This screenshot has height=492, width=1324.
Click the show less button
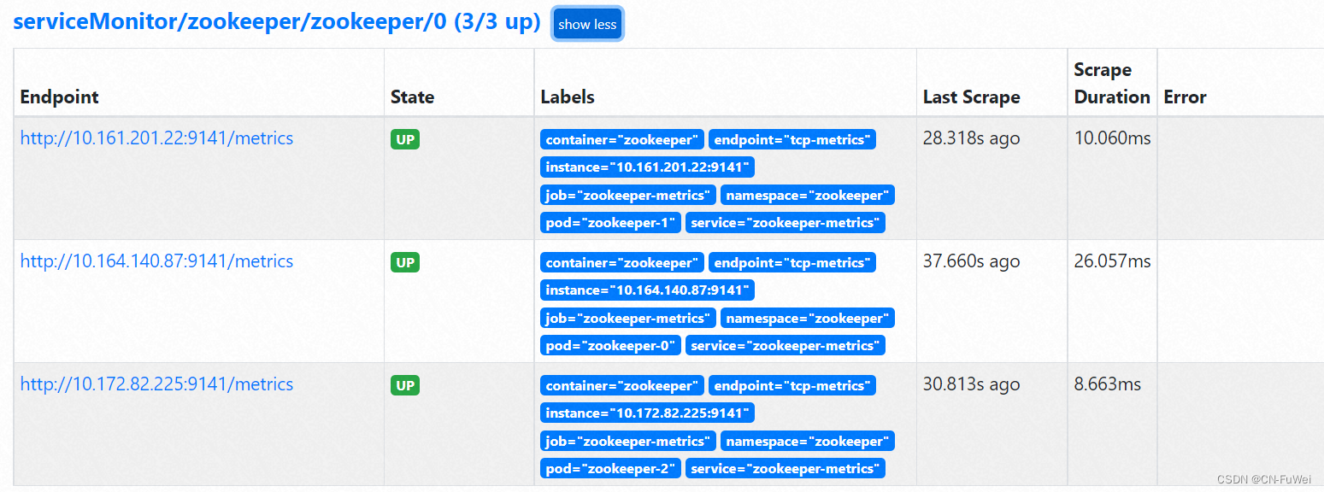click(587, 24)
